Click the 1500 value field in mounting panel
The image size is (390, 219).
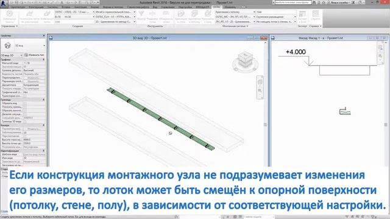[x=276, y=12]
